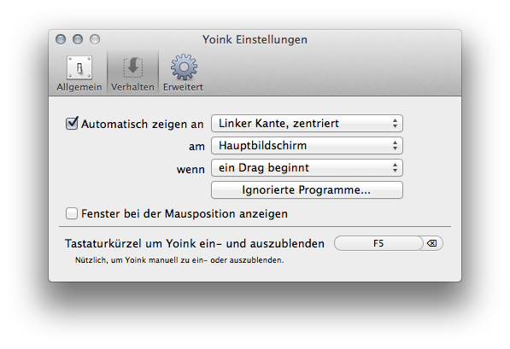Close the Yoink Einstellungen window
This screenshot has height=349, width=510.
(61, 39)
